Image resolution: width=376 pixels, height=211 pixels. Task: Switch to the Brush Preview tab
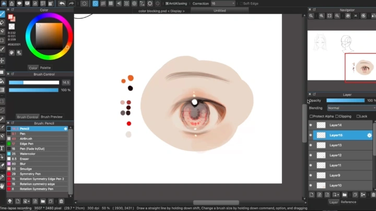pos(52,117)
